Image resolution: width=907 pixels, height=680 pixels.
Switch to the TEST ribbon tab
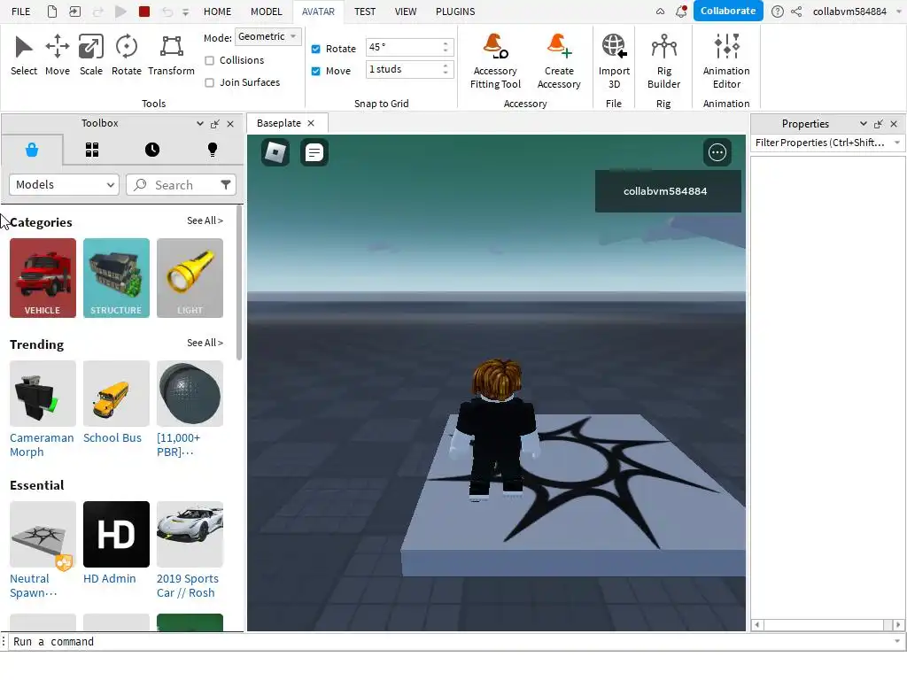tap(365, 12)
